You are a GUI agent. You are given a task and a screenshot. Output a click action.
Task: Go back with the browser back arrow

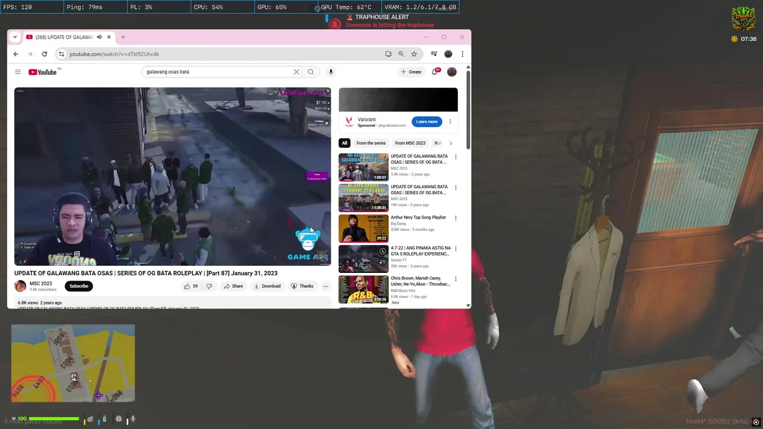pyautogui.click(x=16, y=54)
